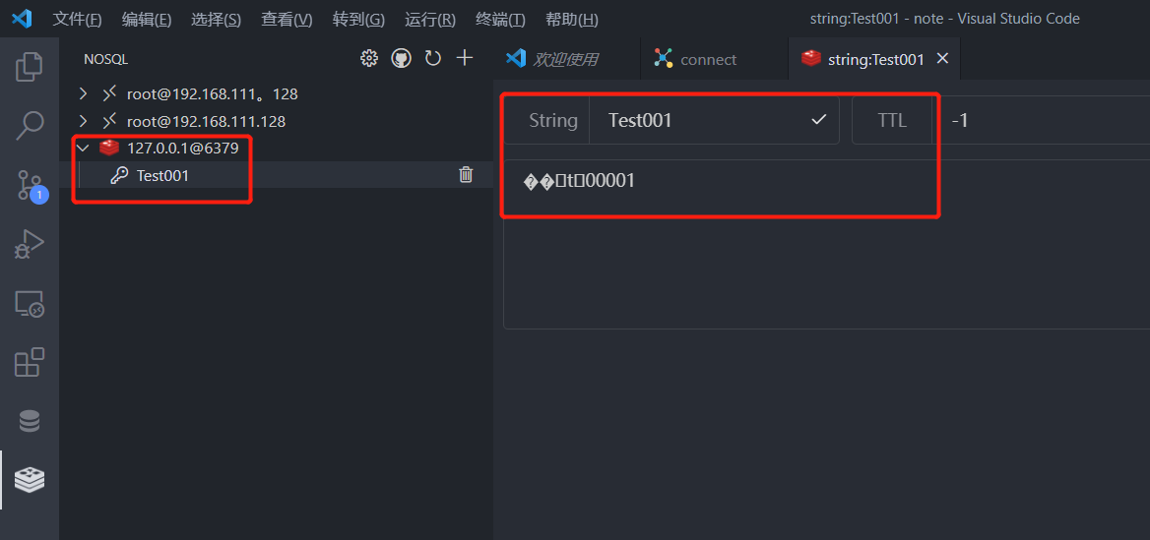Collapse the 127.0.0.1@6379 connection
The height and width of the screenshot is (540, 1150).
pyautogui.click(x=83, y=148)
